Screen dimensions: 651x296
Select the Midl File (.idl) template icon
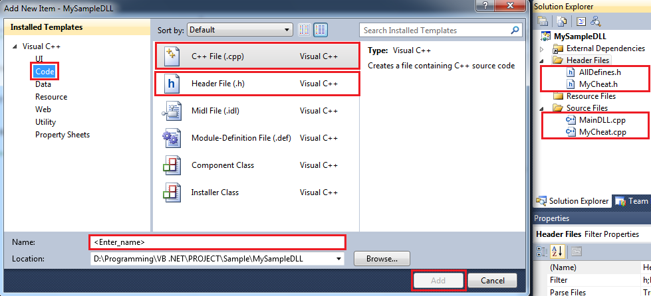[172, 111]
